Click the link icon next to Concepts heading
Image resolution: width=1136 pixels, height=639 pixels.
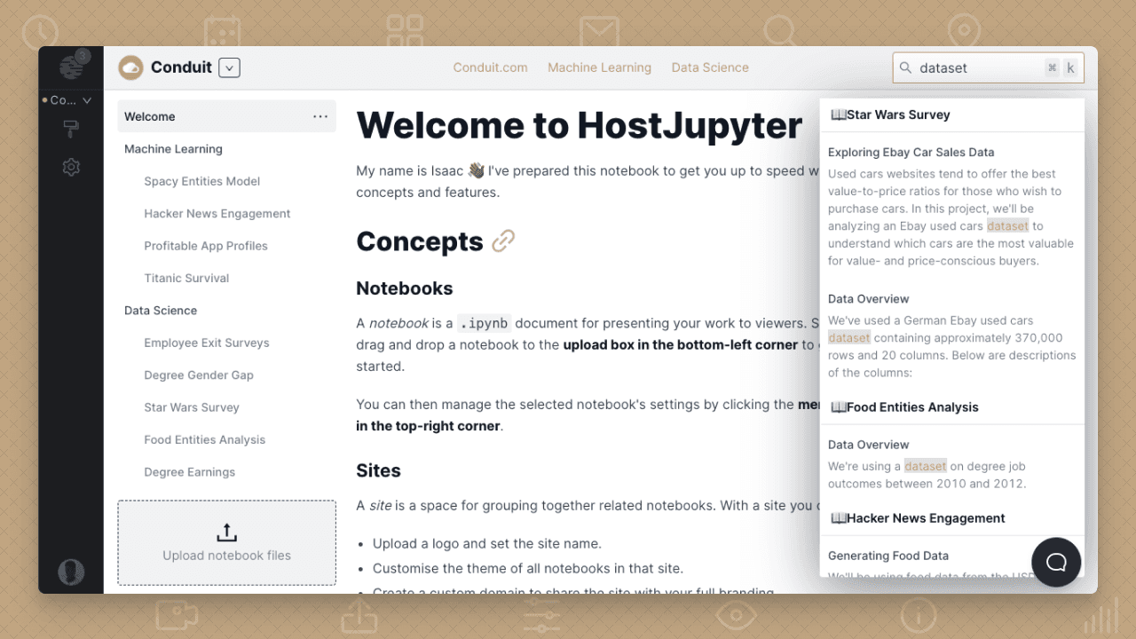point(503,241)
